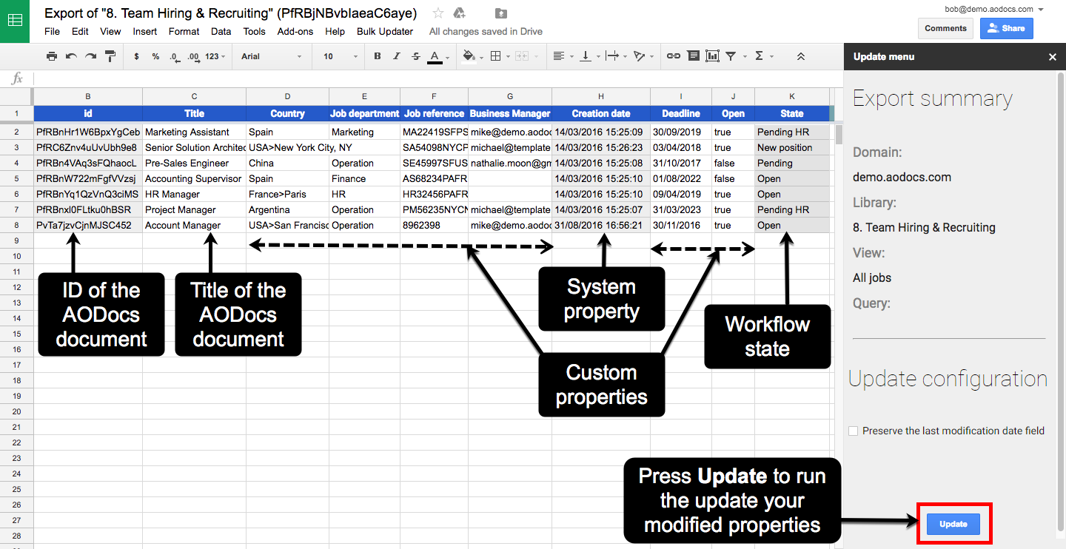
Task: Insert a chart
Action: pyautogui.click(x=712, y=56)
